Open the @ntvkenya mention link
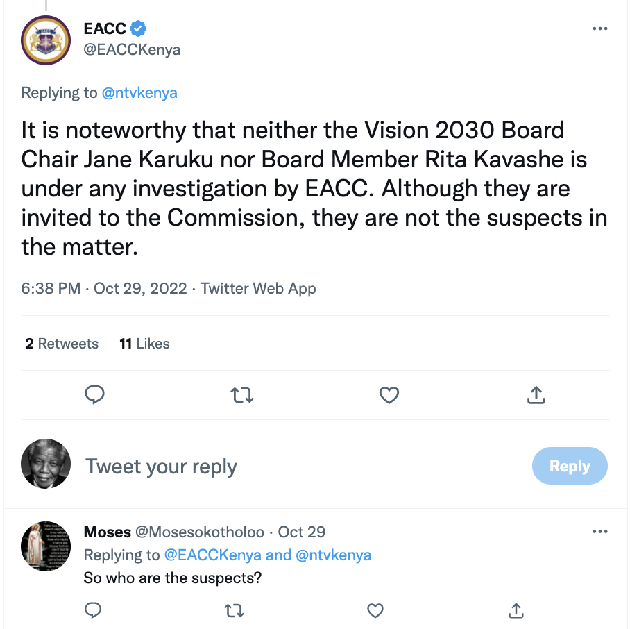630x629 pixels. pyautogui.click(x=139, y=92)
